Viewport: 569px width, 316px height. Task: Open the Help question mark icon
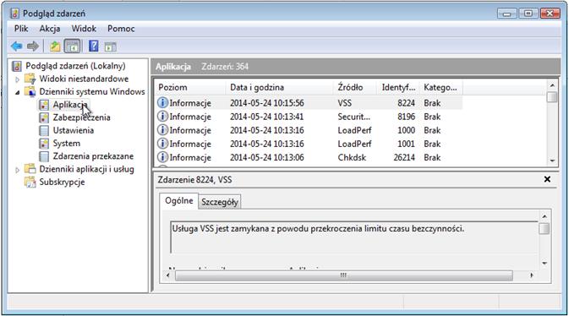[x=93, y=46]
